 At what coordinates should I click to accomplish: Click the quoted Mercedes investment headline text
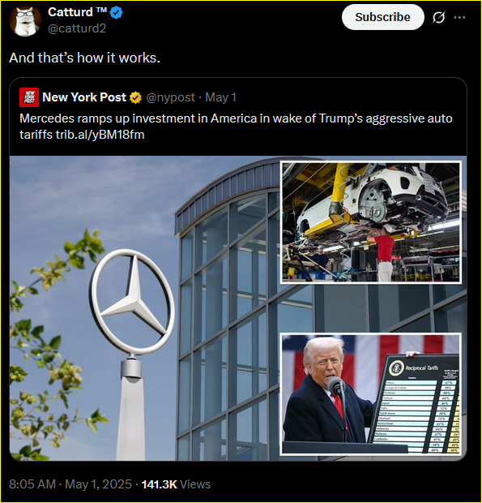coord(236,127)
